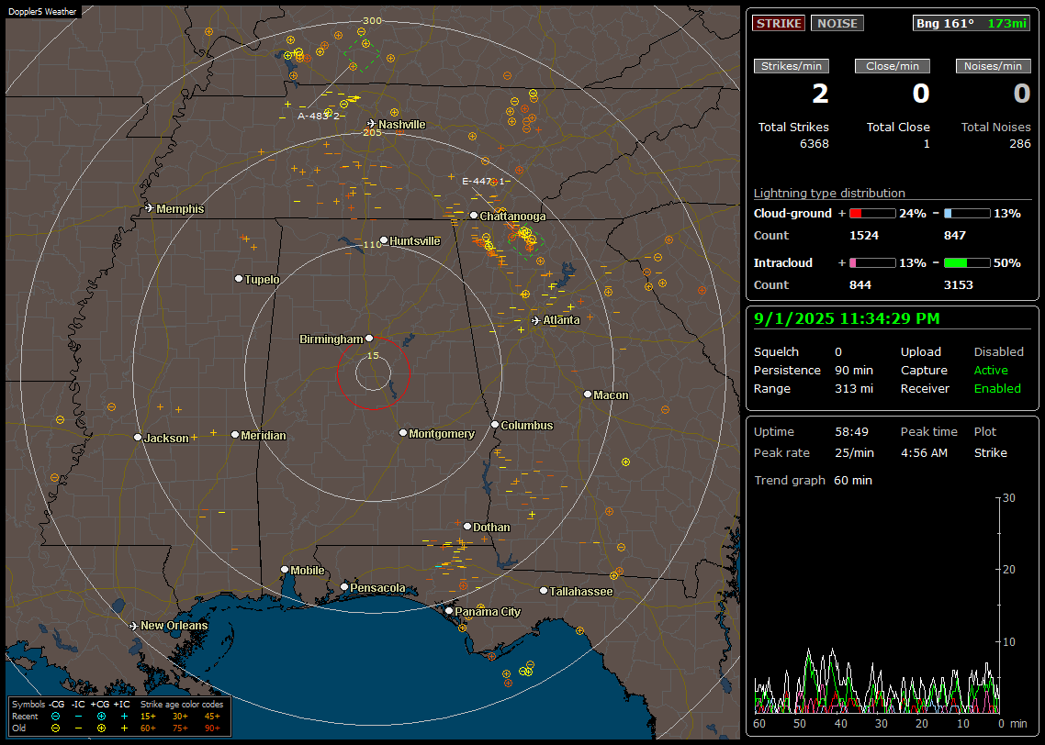Click the Jackson city marker dot
The image size is (1045, 745).
(138, 438)
